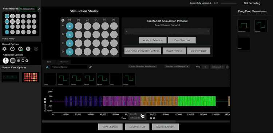The image size is (273, 133).
Task: Click the blue protocol letter A icon
Action: click(x=47, y=67)
